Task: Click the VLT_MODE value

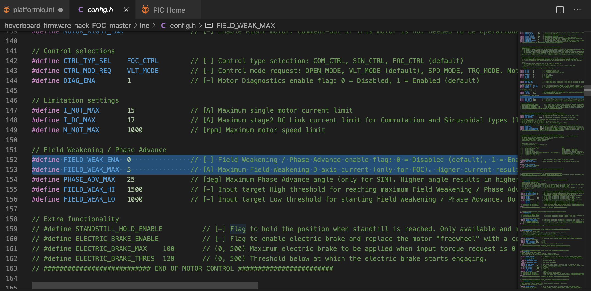Action: pos(143,71)
